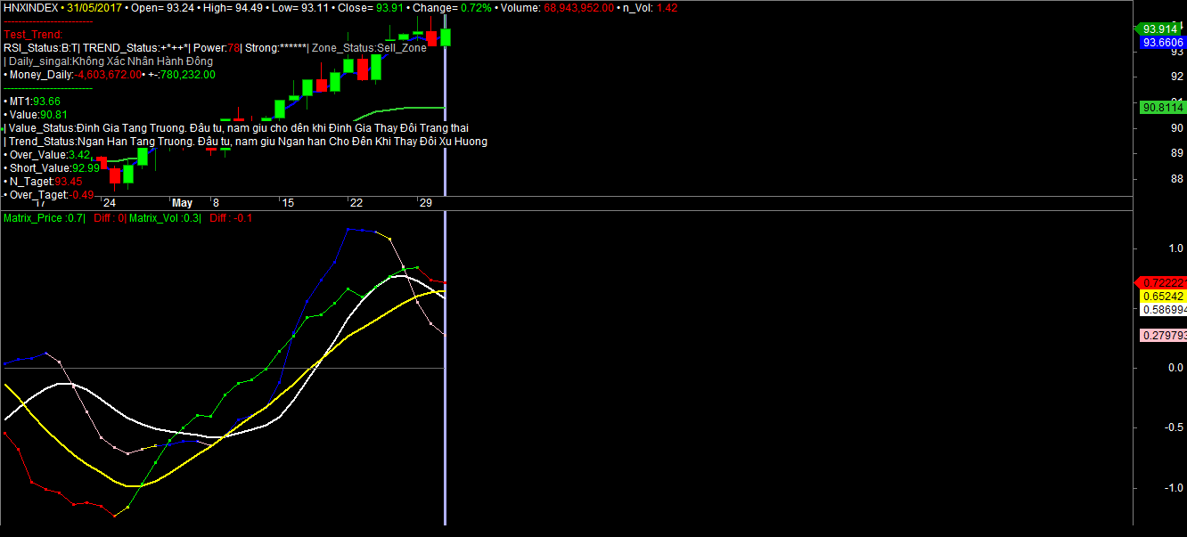Click the May label on date axis
This screenshot has width=1187, height=537.
(x=182, y=203)
